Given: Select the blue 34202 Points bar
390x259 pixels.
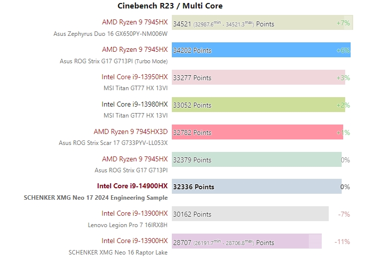Looking at the screenshot, I should (261, 50).
